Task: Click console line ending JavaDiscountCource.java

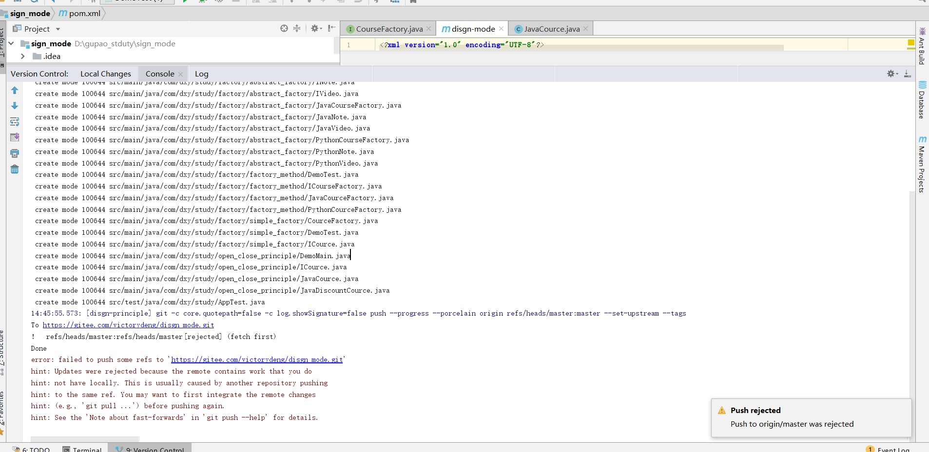Action: [x=212, y=290]
